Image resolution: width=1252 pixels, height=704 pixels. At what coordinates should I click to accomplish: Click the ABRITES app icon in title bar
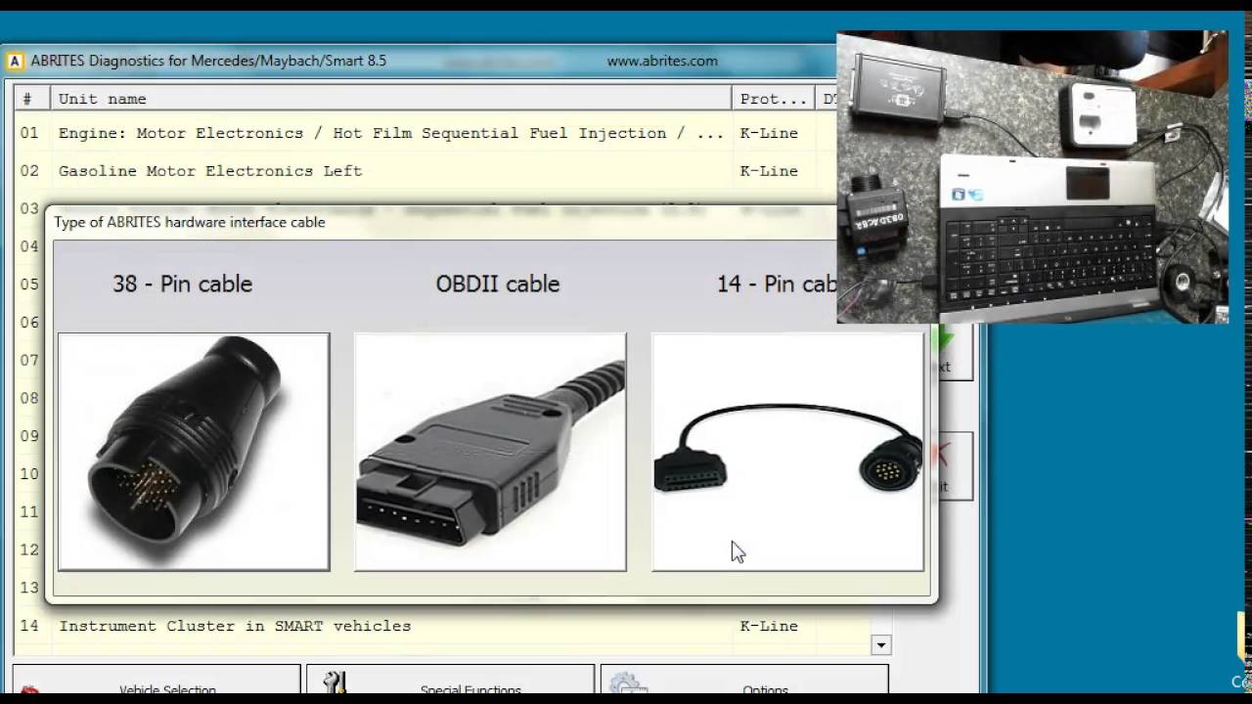pyautogui.click(x=15, y=61)
